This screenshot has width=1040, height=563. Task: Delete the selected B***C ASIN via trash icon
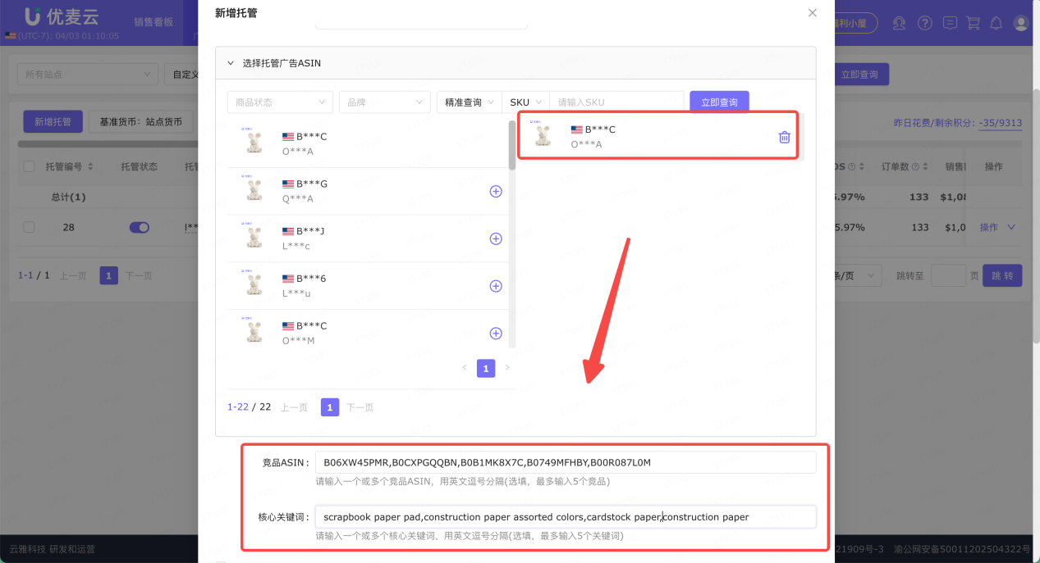point(784,138)
